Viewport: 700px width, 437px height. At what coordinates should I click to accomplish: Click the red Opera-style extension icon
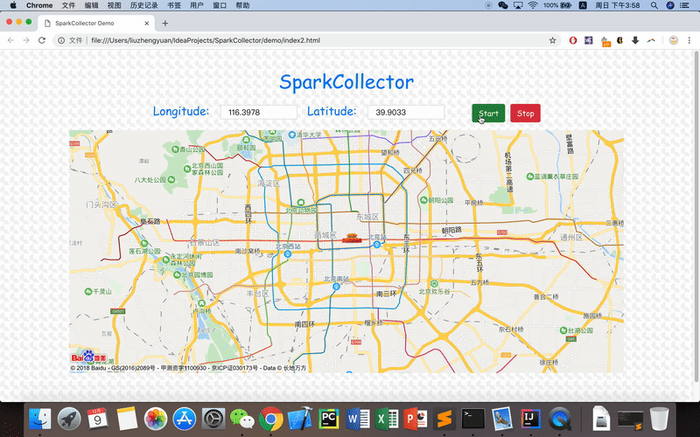573,40
